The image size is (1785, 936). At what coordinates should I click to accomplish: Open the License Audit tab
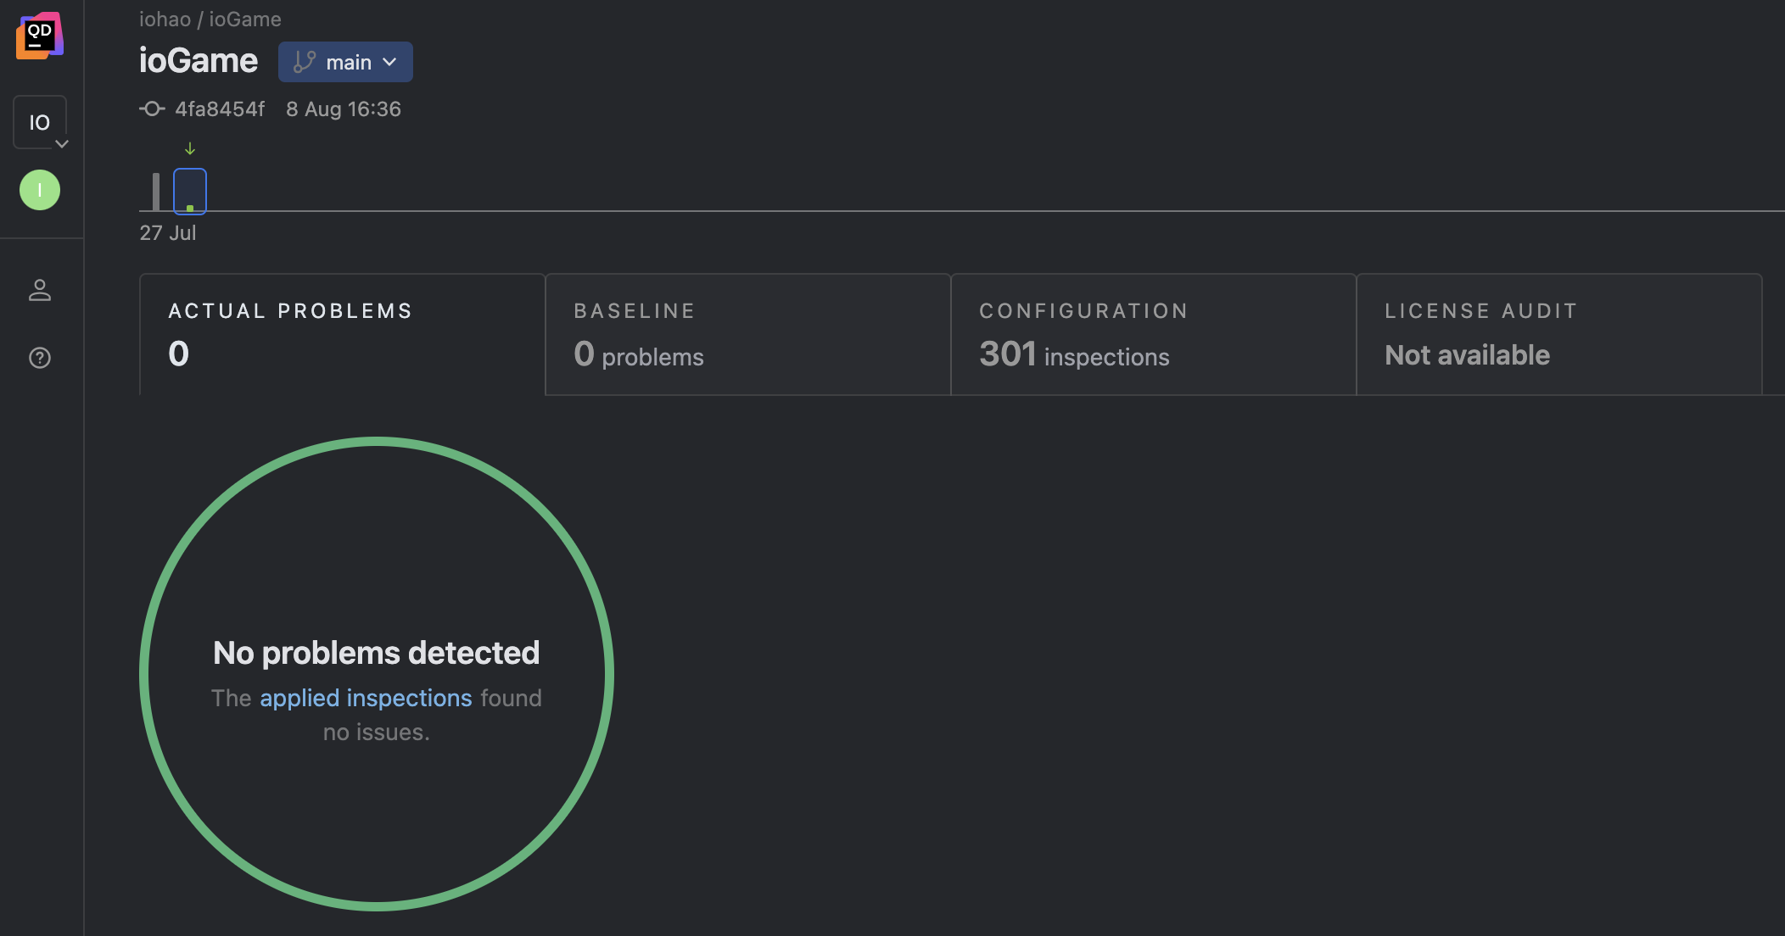coord(1558,334)
